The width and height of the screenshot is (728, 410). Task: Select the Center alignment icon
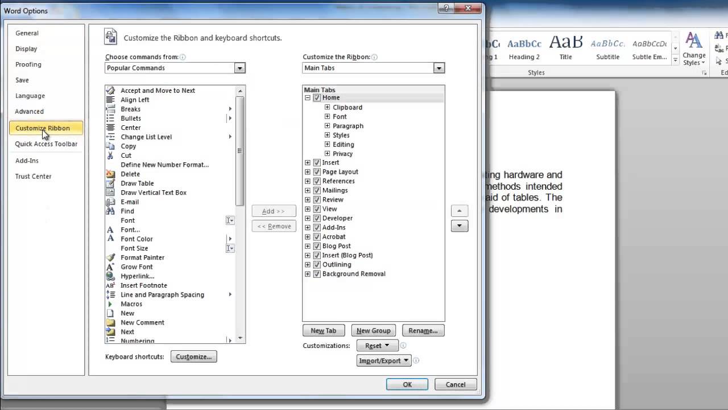pos(110,128)
